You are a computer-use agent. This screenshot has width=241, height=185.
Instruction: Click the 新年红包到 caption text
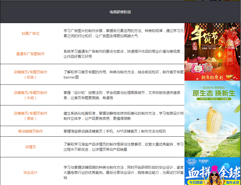(212, 78)
